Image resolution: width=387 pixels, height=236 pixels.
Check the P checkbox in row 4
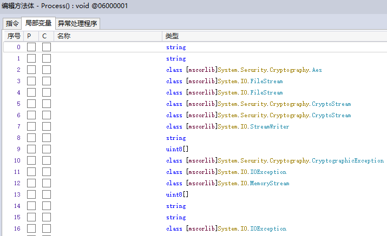coord(31,92)
